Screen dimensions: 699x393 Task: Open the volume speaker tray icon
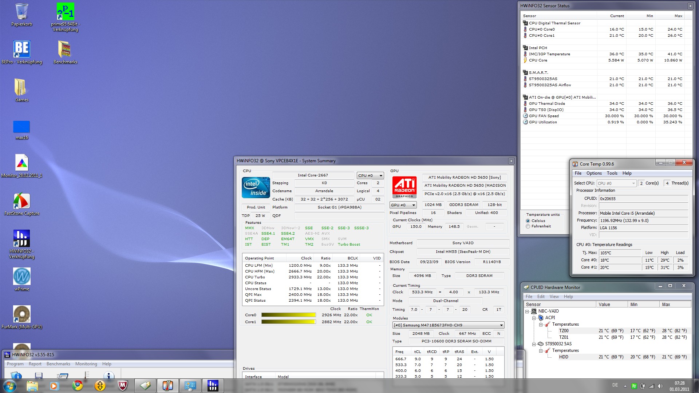(x=660, y=386)
